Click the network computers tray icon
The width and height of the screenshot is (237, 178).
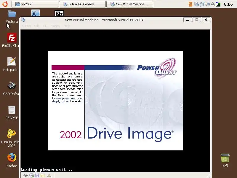coord(202,4)
